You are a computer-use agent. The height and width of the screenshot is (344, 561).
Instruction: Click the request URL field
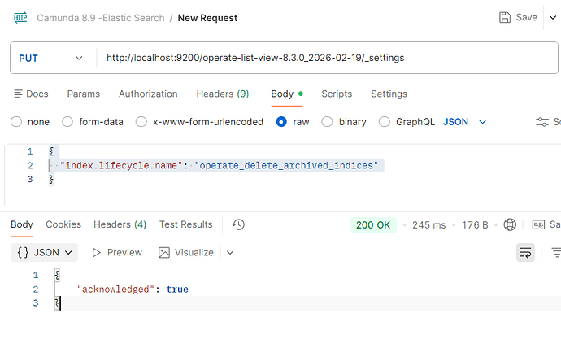point(325,58)
